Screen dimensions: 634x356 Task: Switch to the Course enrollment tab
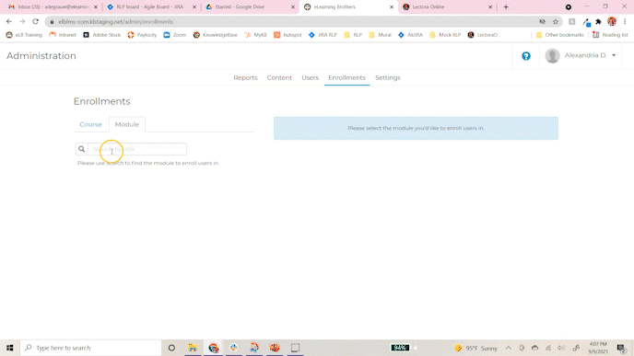pos(90,124)
